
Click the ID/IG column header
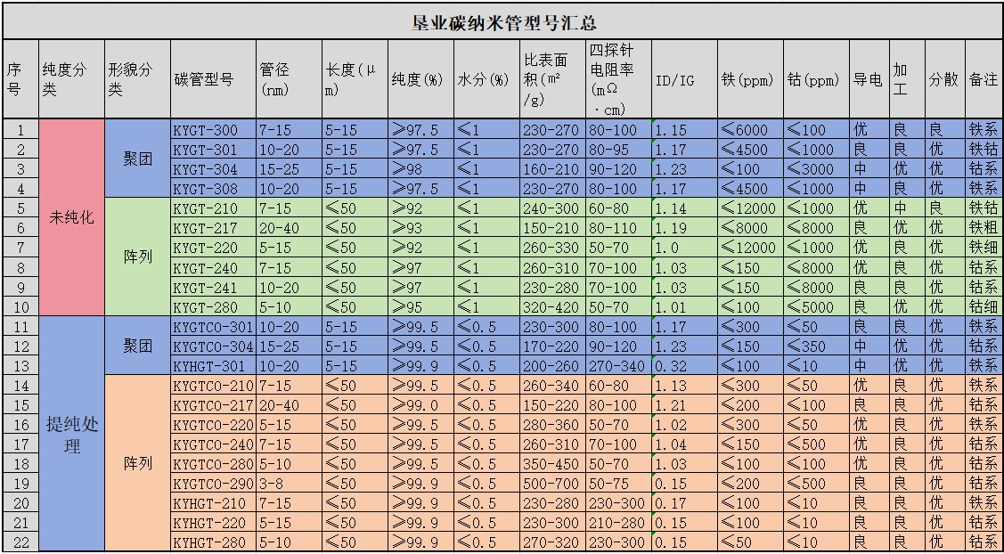pyautogui.click(x=684, y=78)
